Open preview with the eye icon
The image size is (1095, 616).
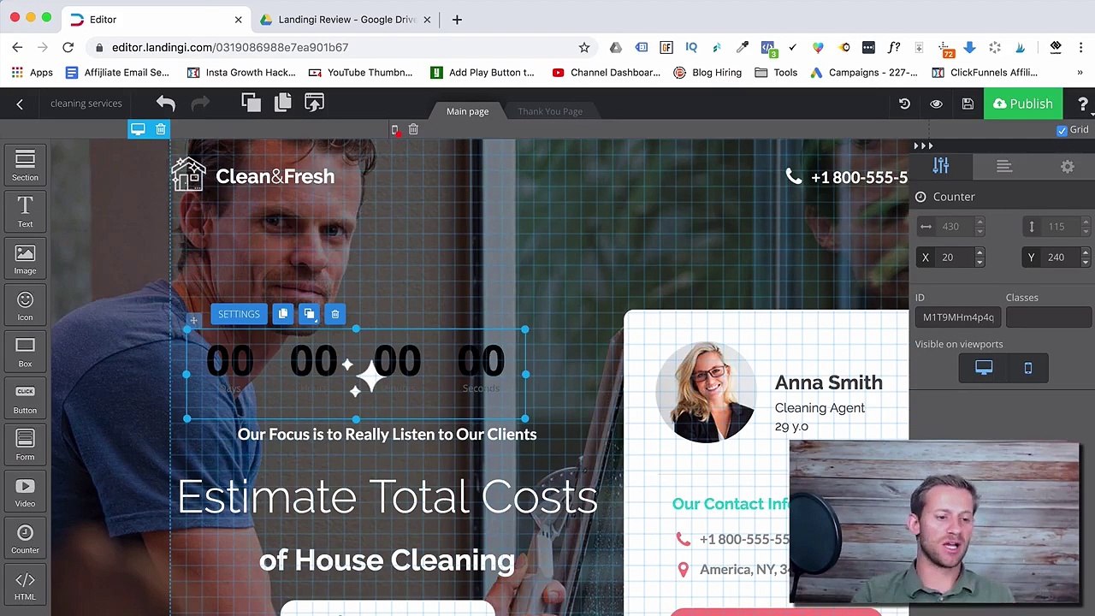[x=936, y=104]
